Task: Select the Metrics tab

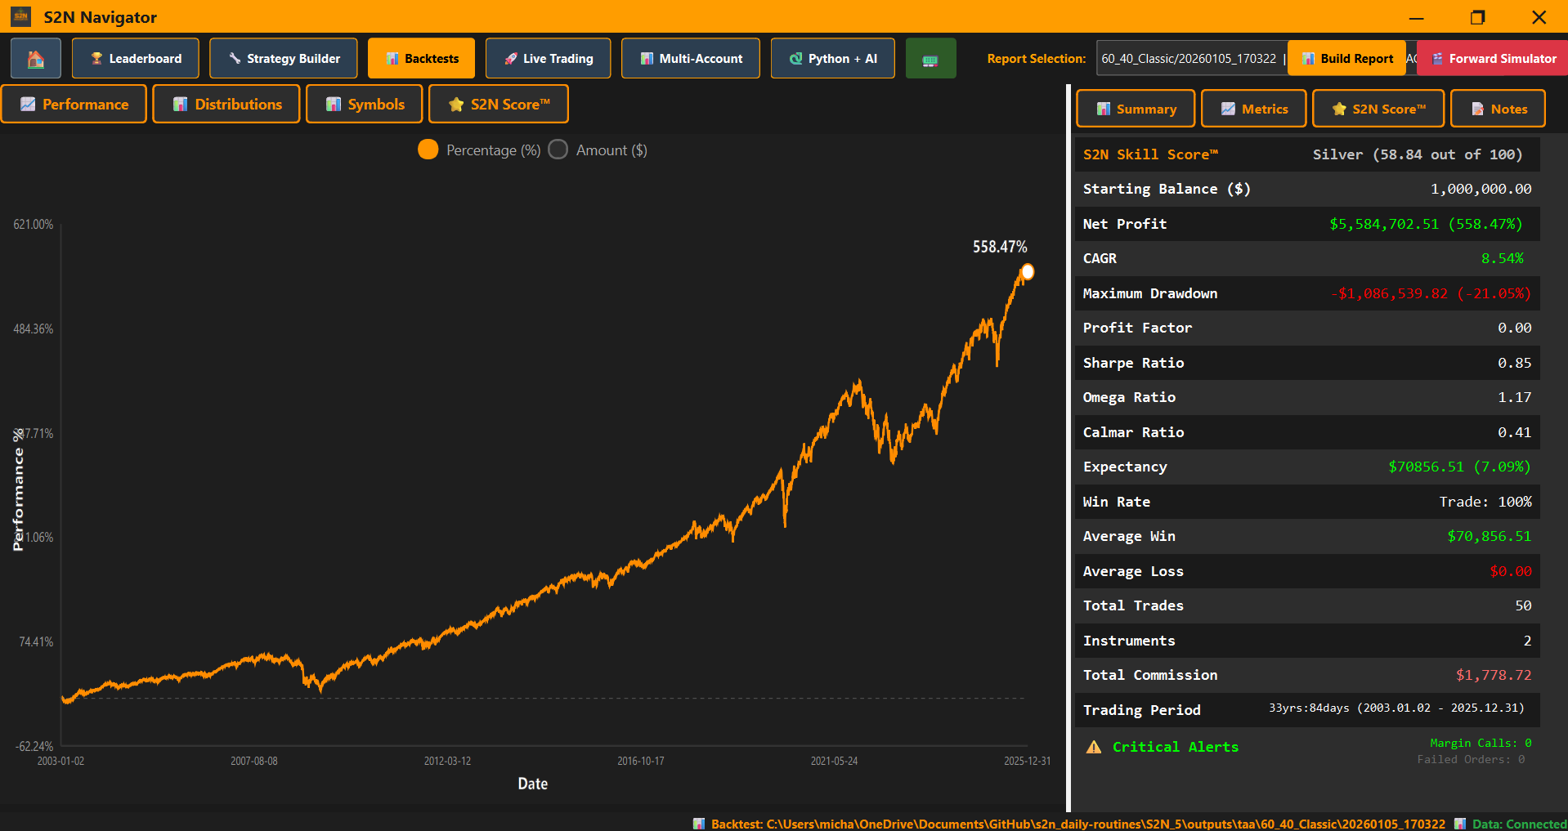Action: point(1254,109)
